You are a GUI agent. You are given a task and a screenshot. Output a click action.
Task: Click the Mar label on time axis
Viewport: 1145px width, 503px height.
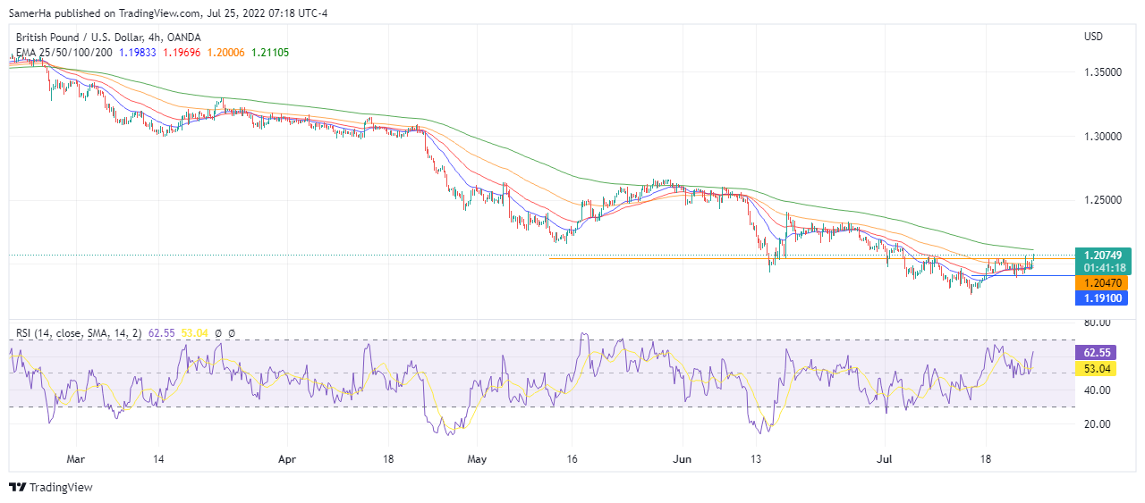(x=75, y=461)
